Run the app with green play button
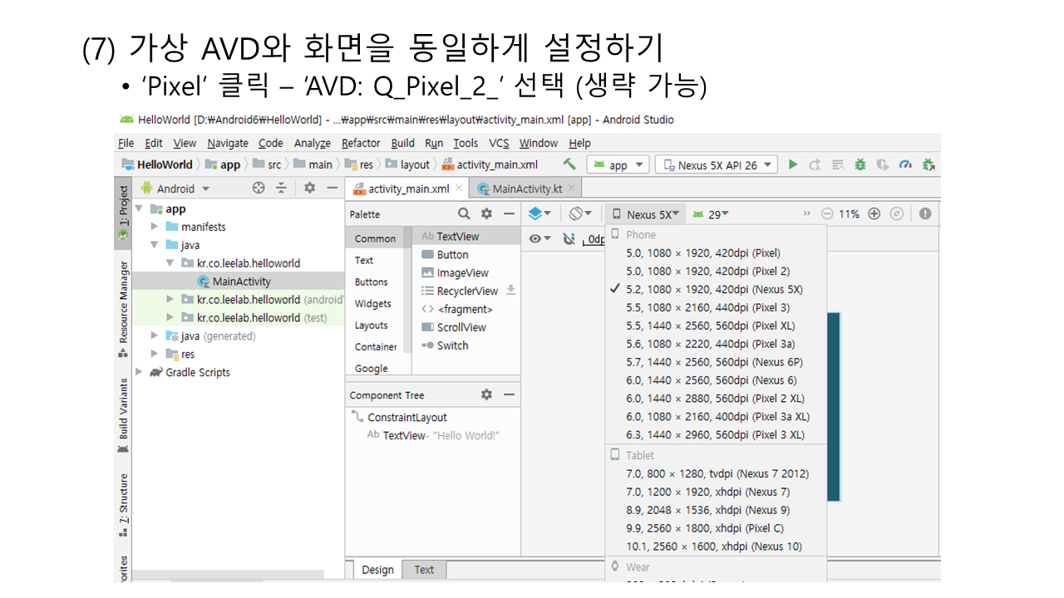The width and height of the screenshot is (1064, 598). [x=793, y=164]
